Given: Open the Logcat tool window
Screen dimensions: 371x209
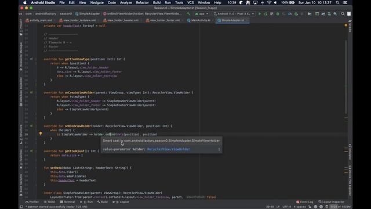Looking at the screenshot, I should [121, 202].
